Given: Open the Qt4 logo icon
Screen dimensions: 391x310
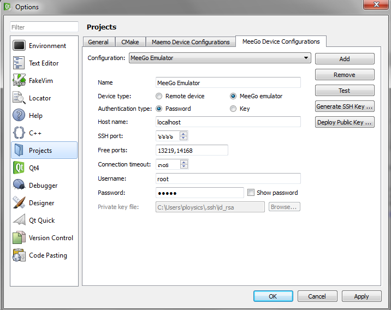Looking at the screenshot, I should (x=19, y=168).
